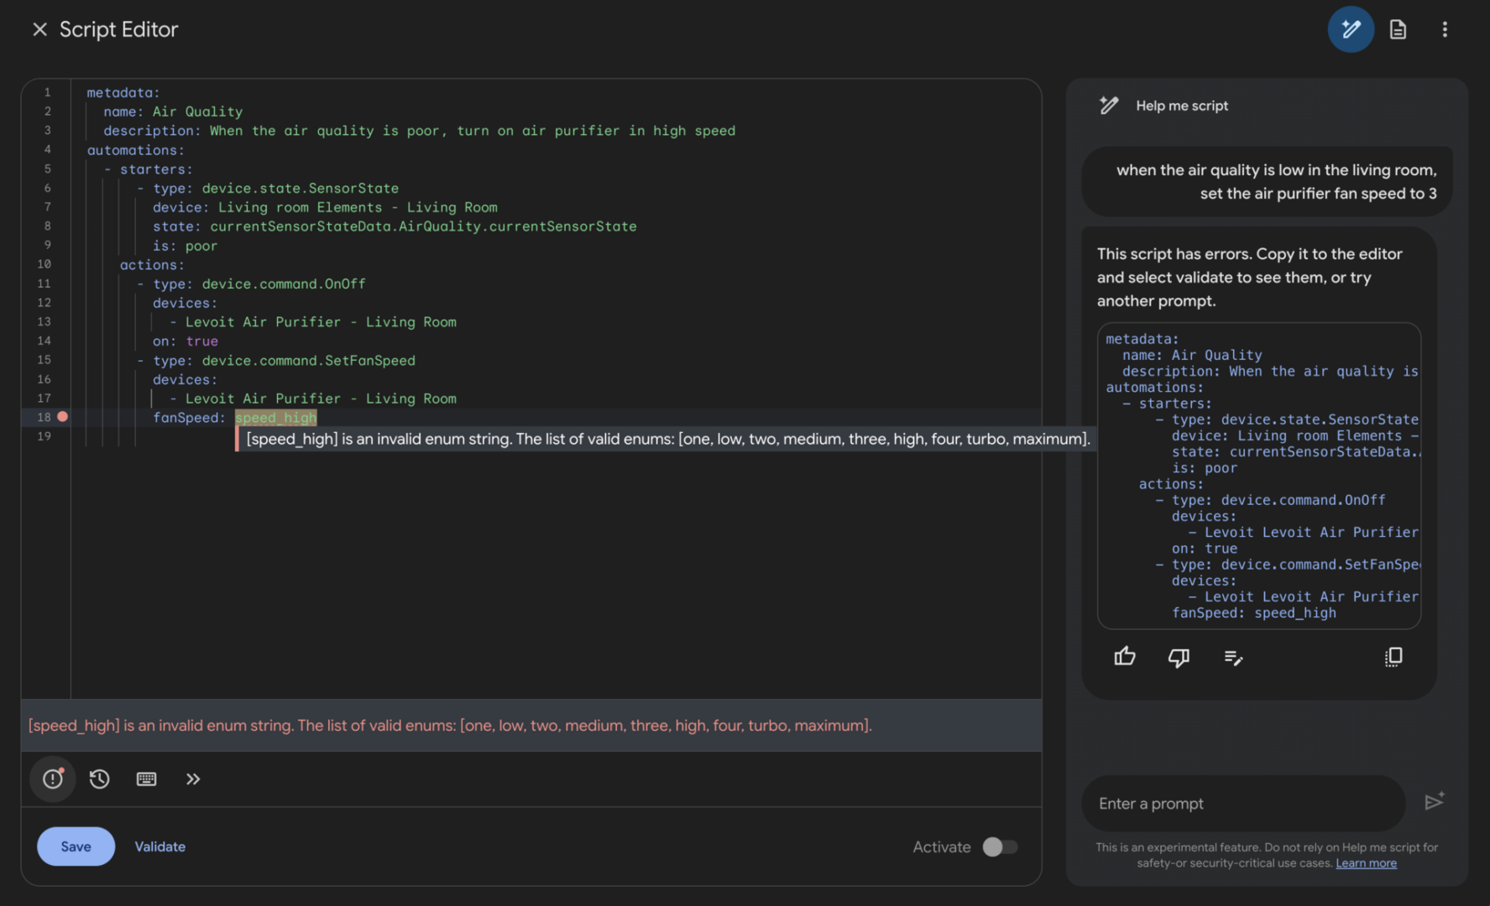Image resolution: width=1490 pixels, height=906 pixels.
Task: Send the prompt with the send arrow icon
Action: (1435, 803)
